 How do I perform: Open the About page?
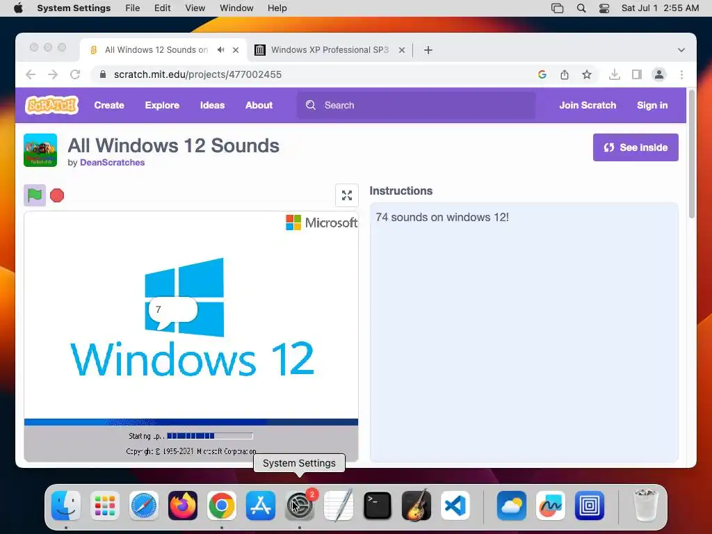click(x=259, y=105)
